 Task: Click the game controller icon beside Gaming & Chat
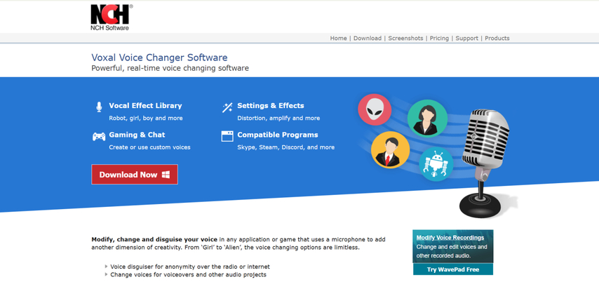(x=99, y=136)
